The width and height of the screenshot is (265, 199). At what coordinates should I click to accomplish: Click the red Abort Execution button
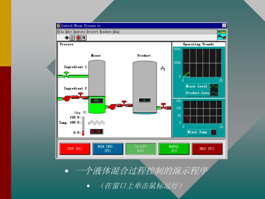(x=78, y=38)
